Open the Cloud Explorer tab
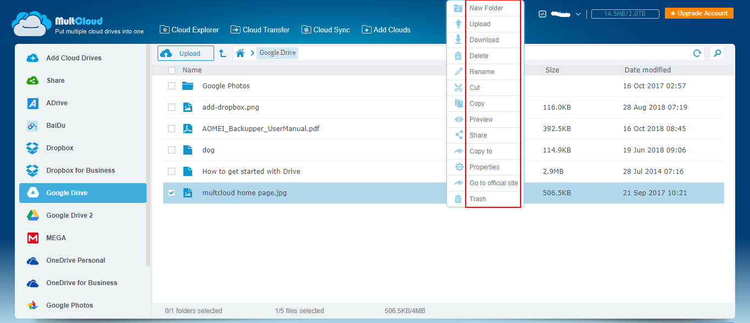This screenshot has width=750, height=323. click(x=189, y=30)
